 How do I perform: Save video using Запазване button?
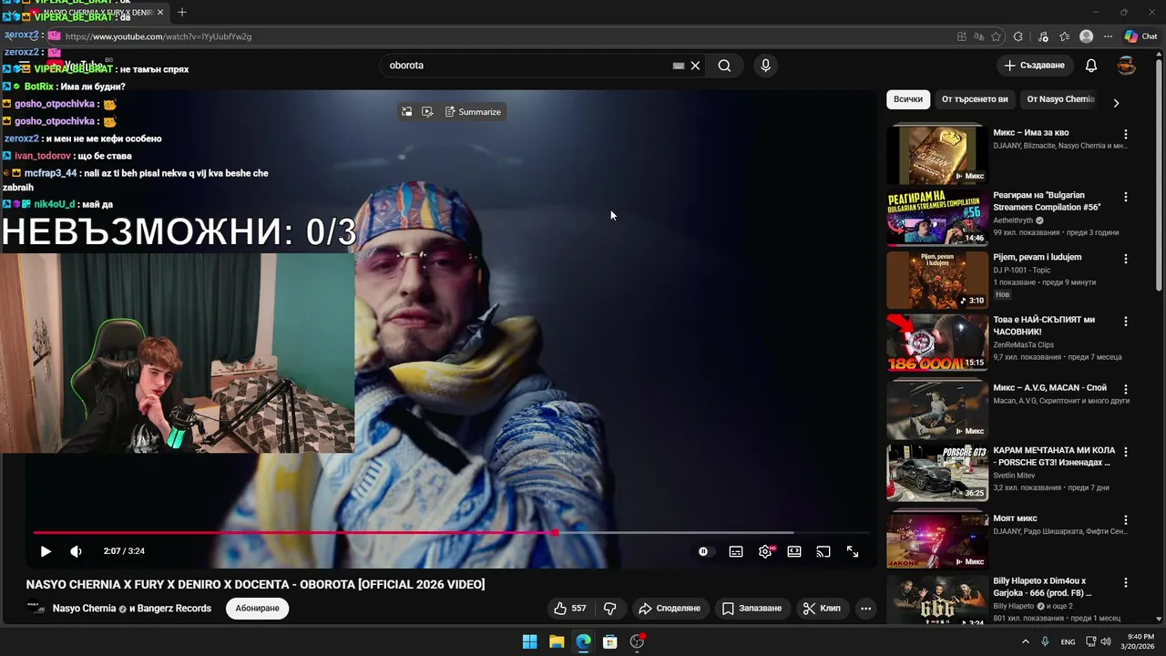tap(752, 608)
